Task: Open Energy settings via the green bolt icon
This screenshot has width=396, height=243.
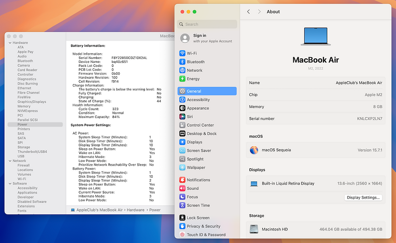Action: [182, 79]
